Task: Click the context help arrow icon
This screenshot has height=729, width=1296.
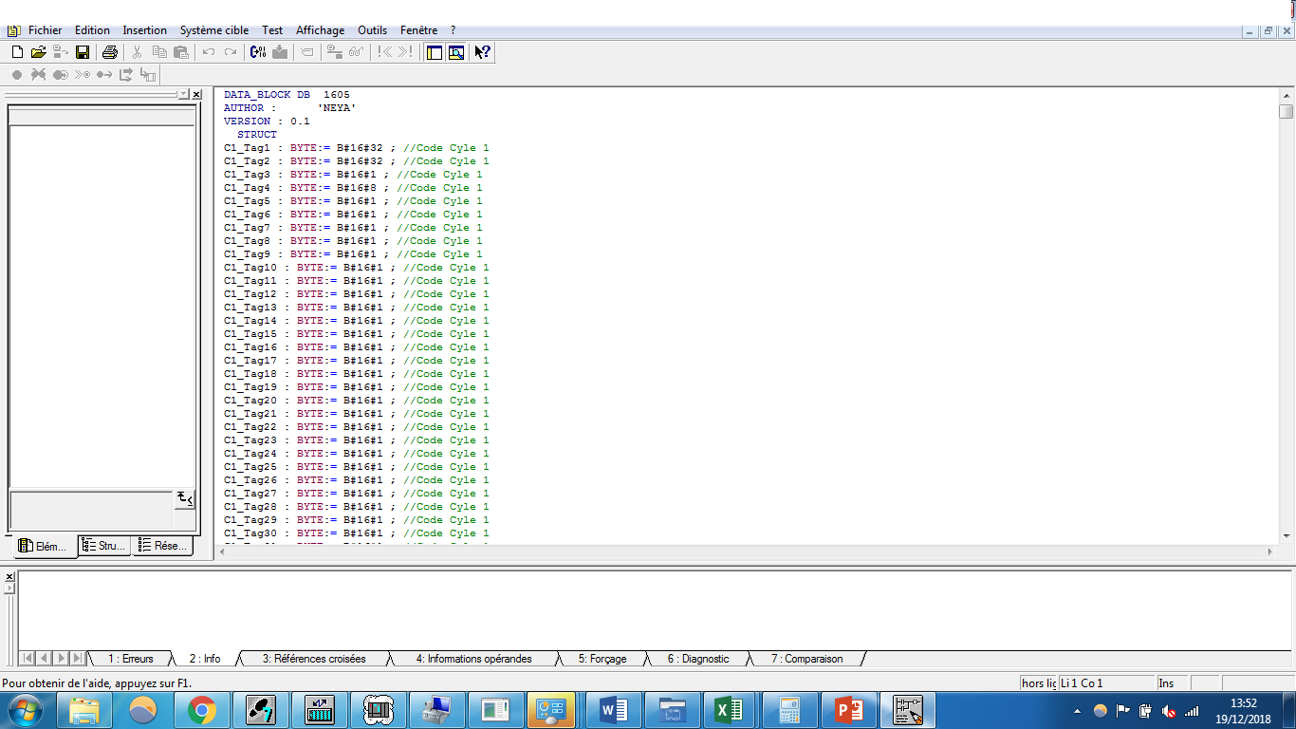Action: [x=482, y=52]
